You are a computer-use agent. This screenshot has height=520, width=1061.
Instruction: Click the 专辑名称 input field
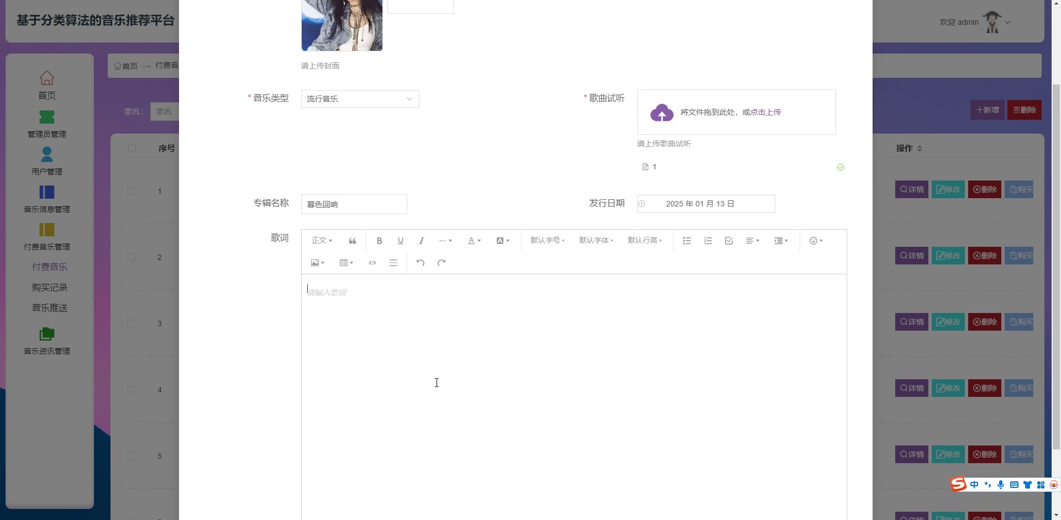(x=354, y=204)
